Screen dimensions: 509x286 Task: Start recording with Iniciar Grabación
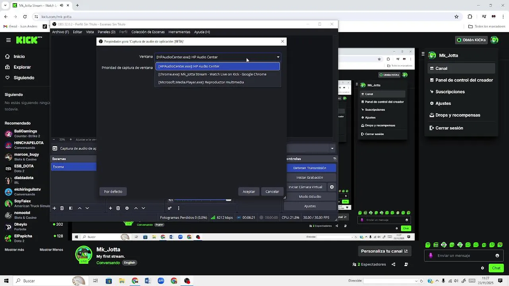[x=310, y=178]
